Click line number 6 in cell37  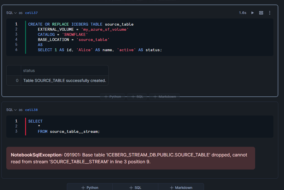[x=16, y=49]
